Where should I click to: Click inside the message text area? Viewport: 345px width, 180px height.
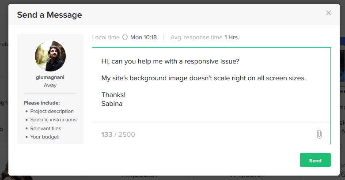tap(211, 85)
